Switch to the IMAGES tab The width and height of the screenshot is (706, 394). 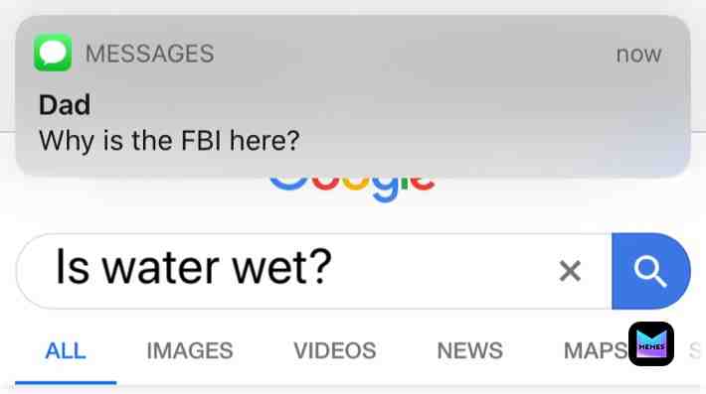[x=190, y=351]
